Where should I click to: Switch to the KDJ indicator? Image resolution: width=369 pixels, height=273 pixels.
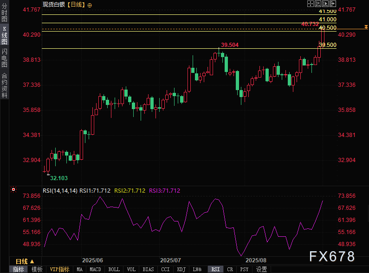pos(181,269)
